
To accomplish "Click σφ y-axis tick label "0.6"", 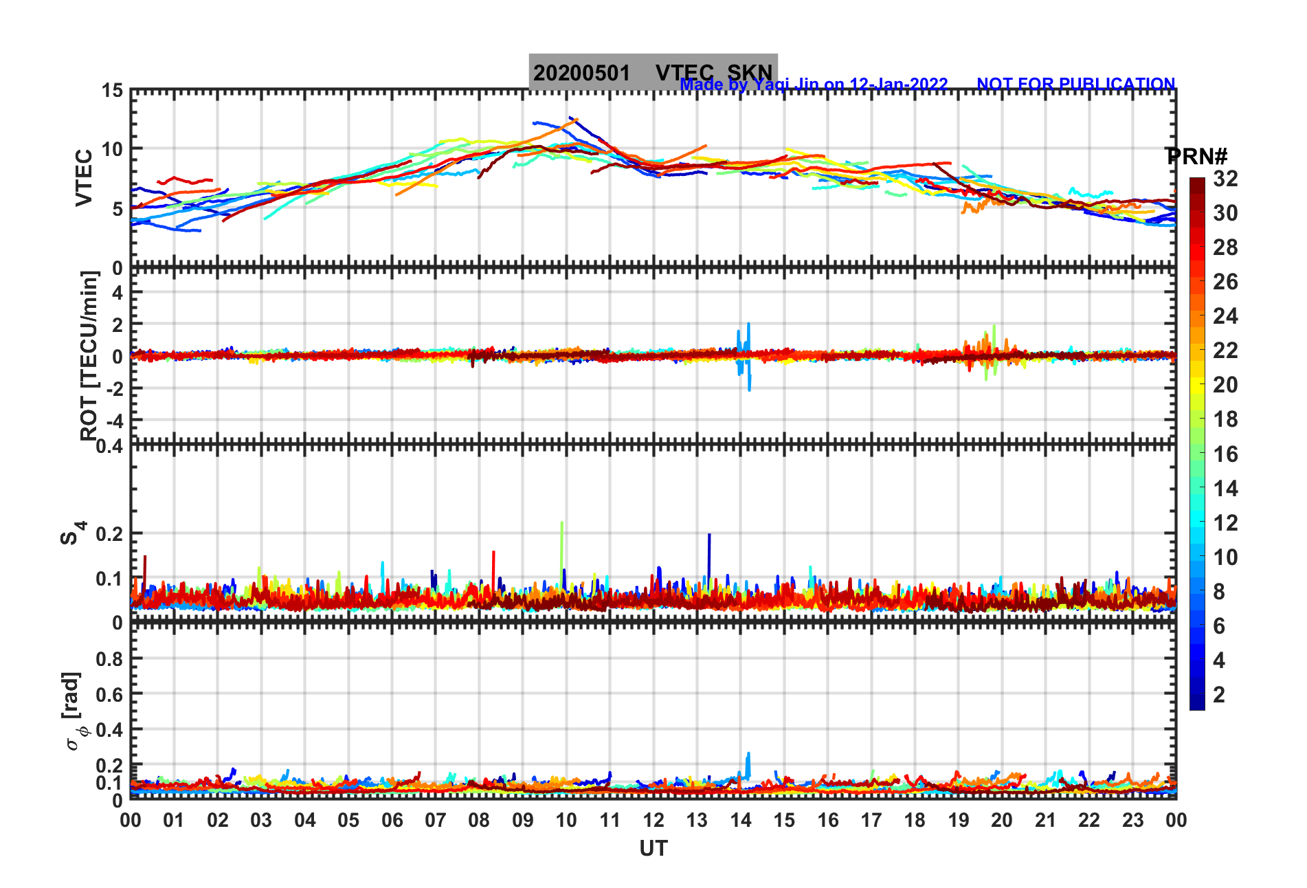I will coord(110,695).
